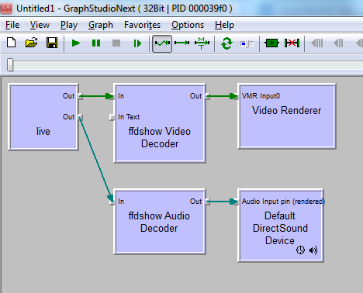Viewport: 363px width, 293px height.
Task: Open a graph file with folder icon
Action: click(32, 43)
